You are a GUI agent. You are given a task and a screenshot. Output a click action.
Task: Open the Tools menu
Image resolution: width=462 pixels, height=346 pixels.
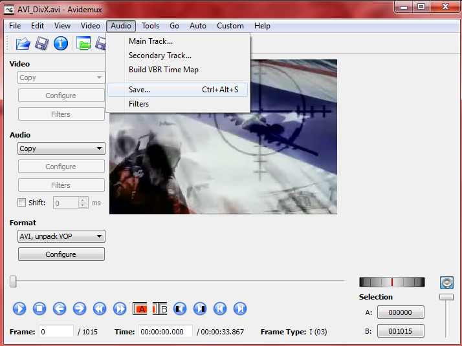(150, 26)
